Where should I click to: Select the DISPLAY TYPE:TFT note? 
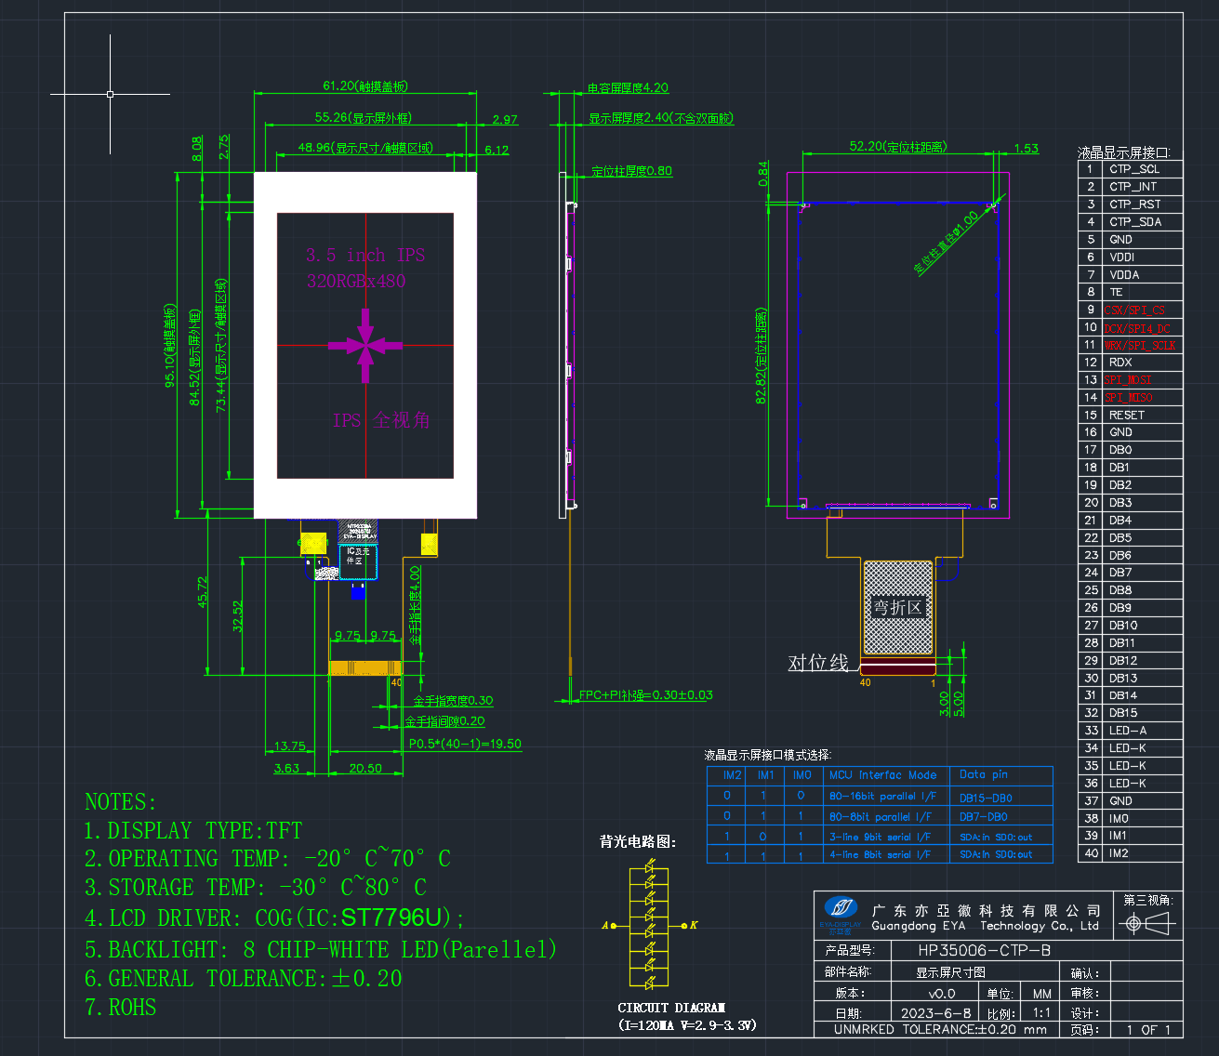click(193, 831)
